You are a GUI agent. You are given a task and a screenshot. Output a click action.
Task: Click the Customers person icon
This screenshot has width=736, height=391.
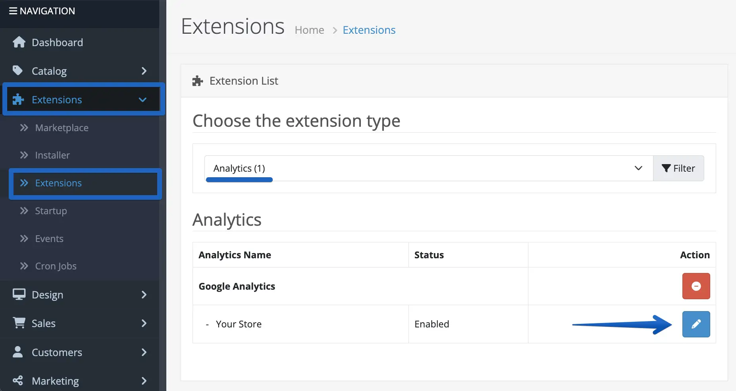pyautogui.click(x=18, y=352)
